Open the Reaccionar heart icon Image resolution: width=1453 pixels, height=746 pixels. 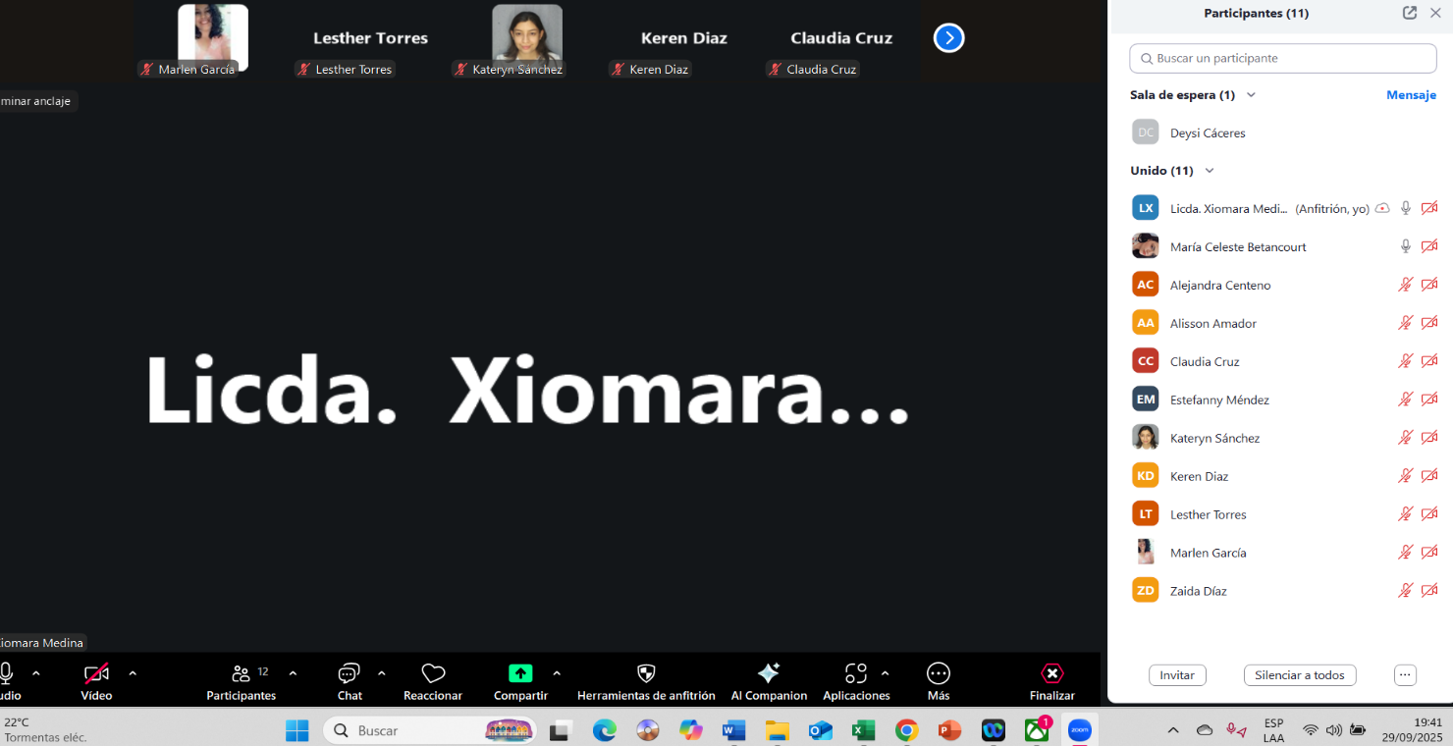(433, 673)
